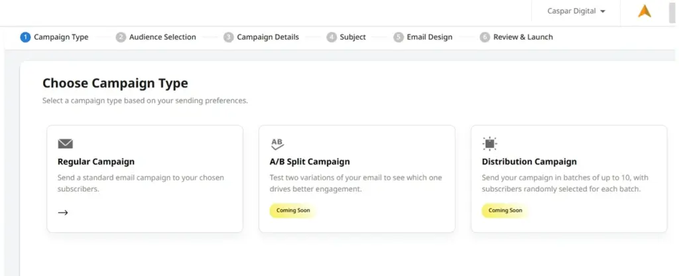
Task: Go to the Campaign Details step
Action: tap(268, 37)
